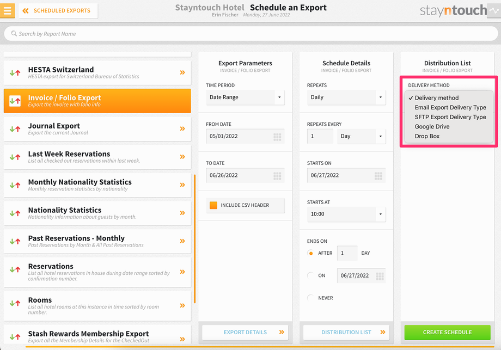Open the hamburger main menu

point(7,10)
